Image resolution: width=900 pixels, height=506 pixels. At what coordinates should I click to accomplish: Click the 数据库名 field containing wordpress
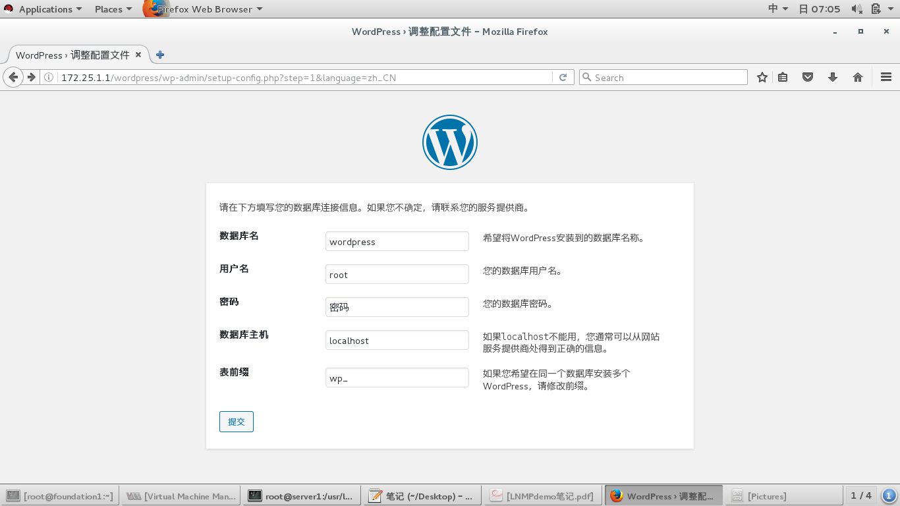coord(397,241)
